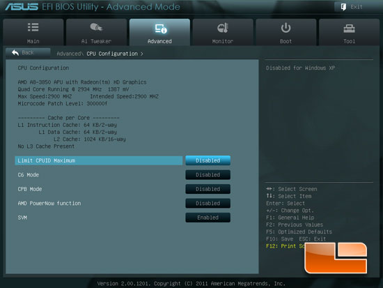
Task: Open the SVM Enabled dropdown
Action: coord(208,218)
